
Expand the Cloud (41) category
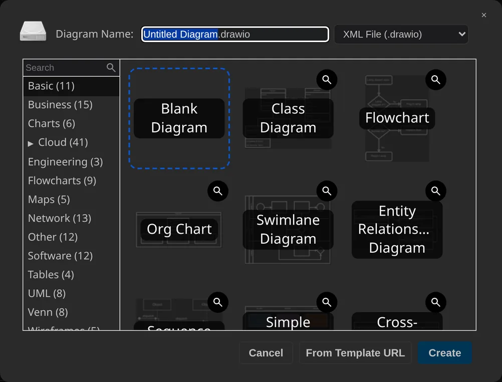pos(31,143)
